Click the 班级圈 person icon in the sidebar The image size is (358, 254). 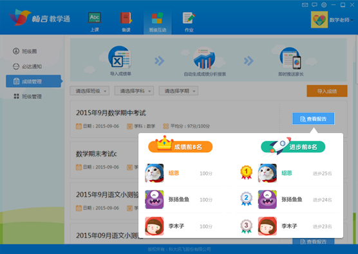click(16, 51)
